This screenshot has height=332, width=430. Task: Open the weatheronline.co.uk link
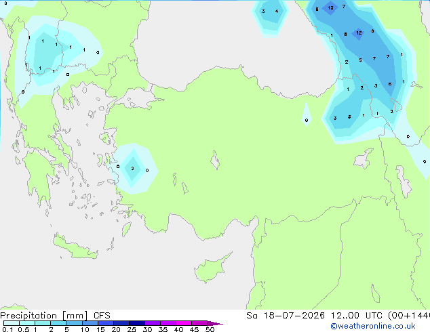(373, 326)
